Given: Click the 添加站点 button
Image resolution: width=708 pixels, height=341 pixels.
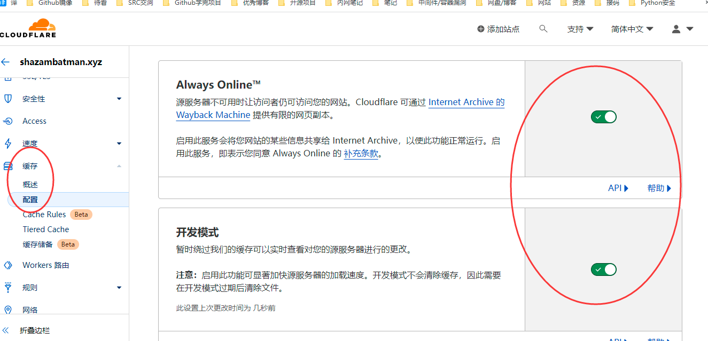Looking at the screenshot, I should click(498, 29).
